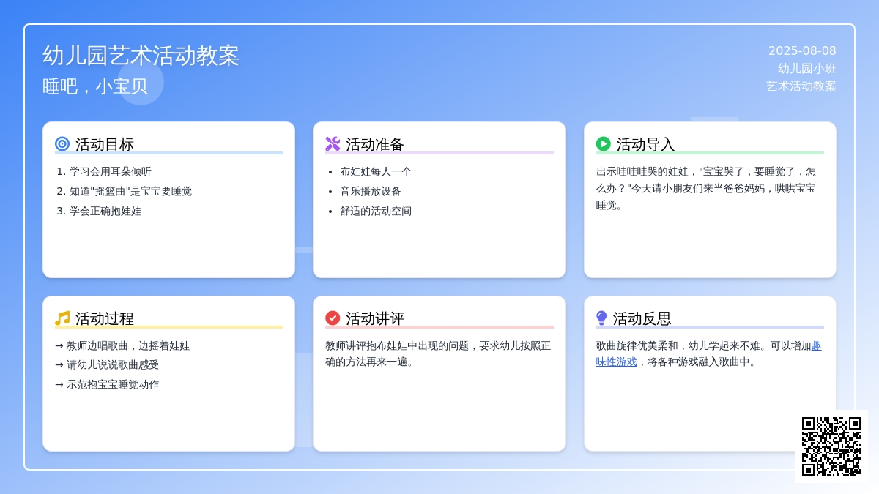Click the lightbulb icon beside 活动反思
Image resolution: width=879 pixels, height=494 pixels.
tap(601, 318)
